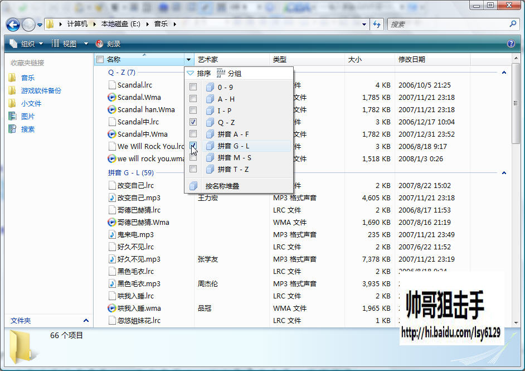Expand the 文件夹 pane at sidebar bottom
525x371 pixels.
pyautogui.click(x=86, y=320)
